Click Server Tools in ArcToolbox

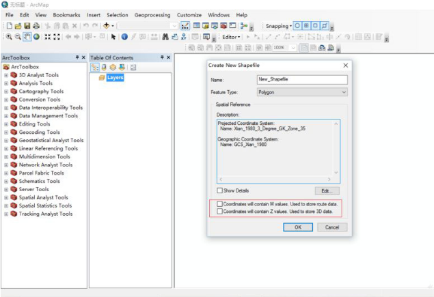coord(33,189)
